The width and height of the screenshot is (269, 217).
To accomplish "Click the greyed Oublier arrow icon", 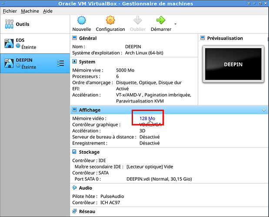I will coord(138,20).
